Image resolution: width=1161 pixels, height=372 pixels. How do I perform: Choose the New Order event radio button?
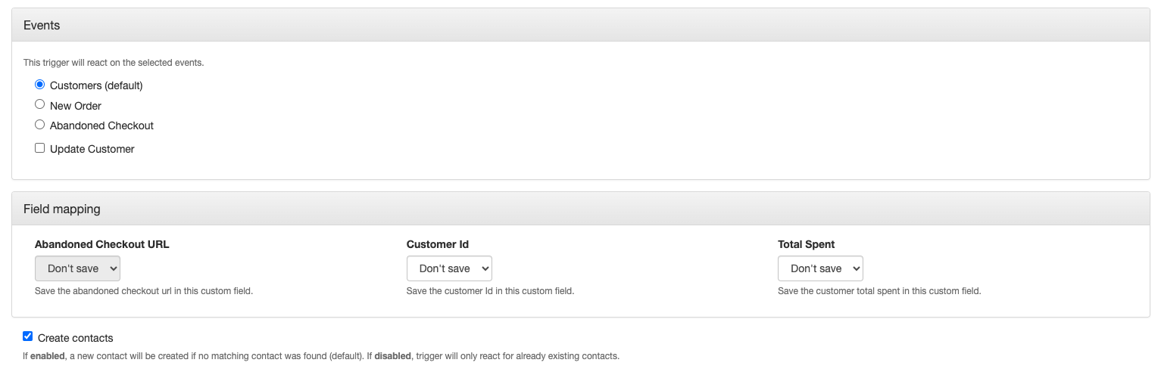[40, 104]
